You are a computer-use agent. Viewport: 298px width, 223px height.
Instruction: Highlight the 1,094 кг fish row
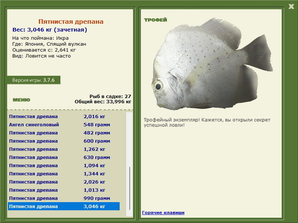[63, 166]
